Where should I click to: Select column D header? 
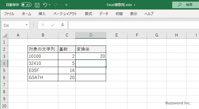91,35
